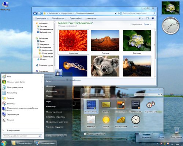Select the Гортензия image thumbnail
Screen dimensions: 183x146
pos(137,41)
